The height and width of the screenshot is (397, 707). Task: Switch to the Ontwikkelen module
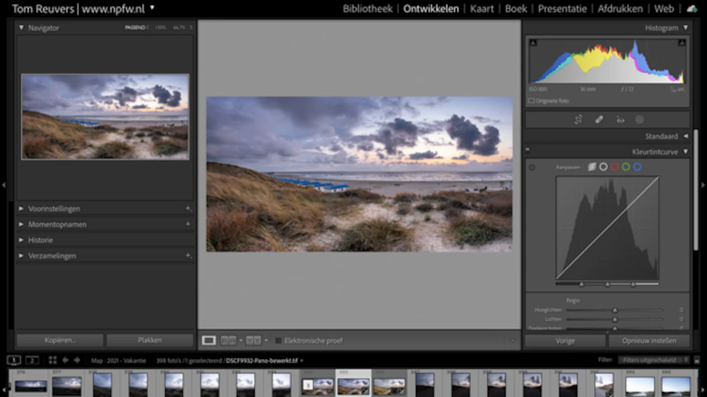(x=431, y=9)
